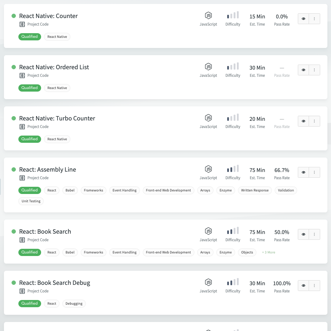Open the React: Book Search question title
331x331 pixels.
click(45, 231)
